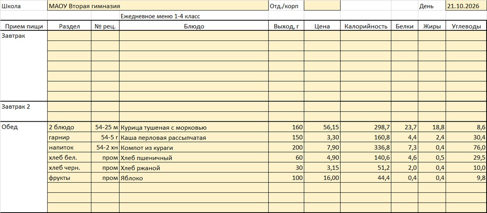Image resolution: width=487 pixels, height=213 pixels.
Task: Click the 'фрукты' section cell
Action: 70,178
